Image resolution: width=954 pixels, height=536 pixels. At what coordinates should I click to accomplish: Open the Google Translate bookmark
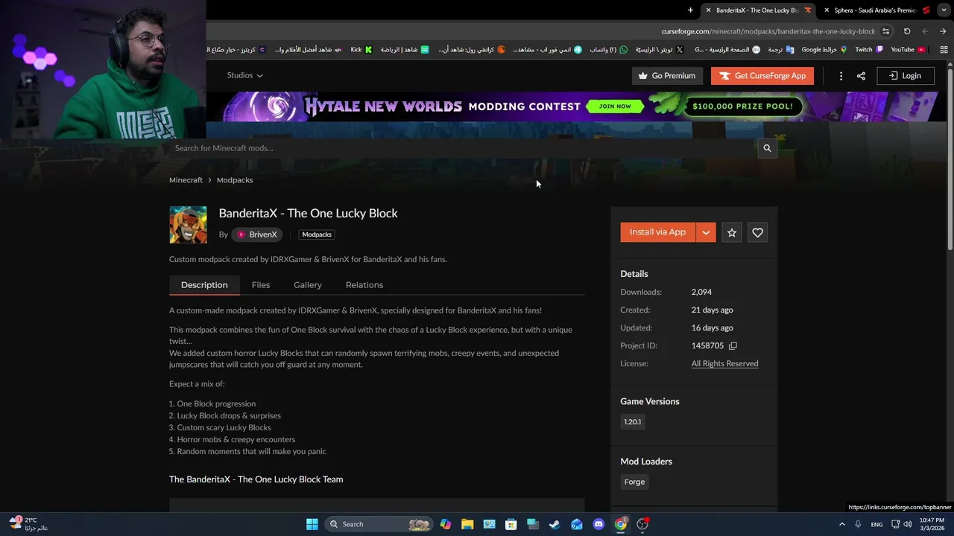[781, 50]
